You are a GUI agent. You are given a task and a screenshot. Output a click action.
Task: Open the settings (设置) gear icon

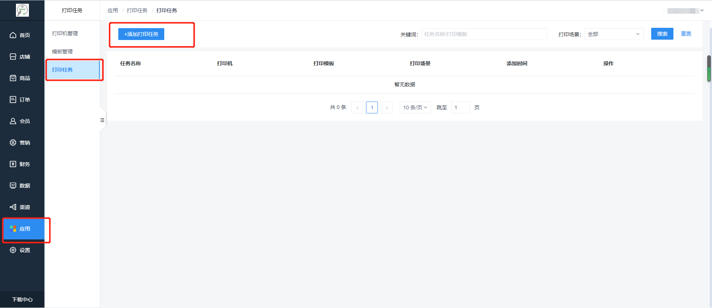point(13,250)
